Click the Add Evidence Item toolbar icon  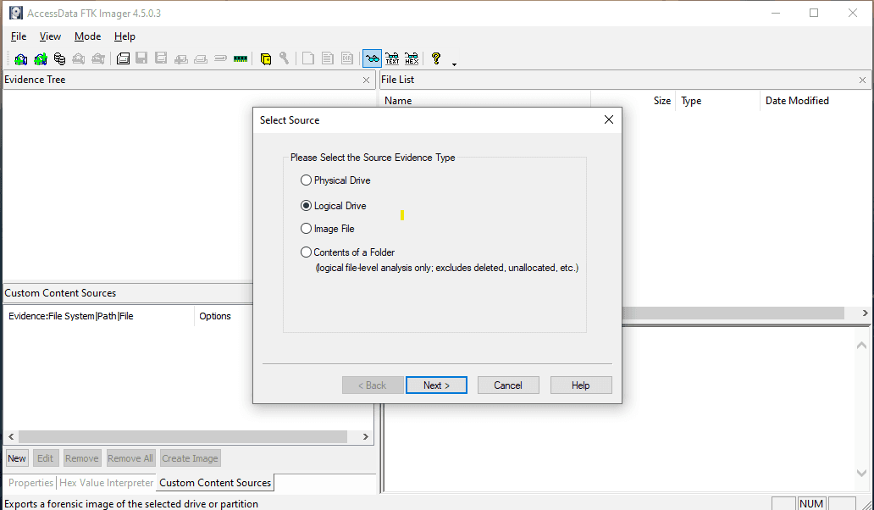[x=20, y=58]
